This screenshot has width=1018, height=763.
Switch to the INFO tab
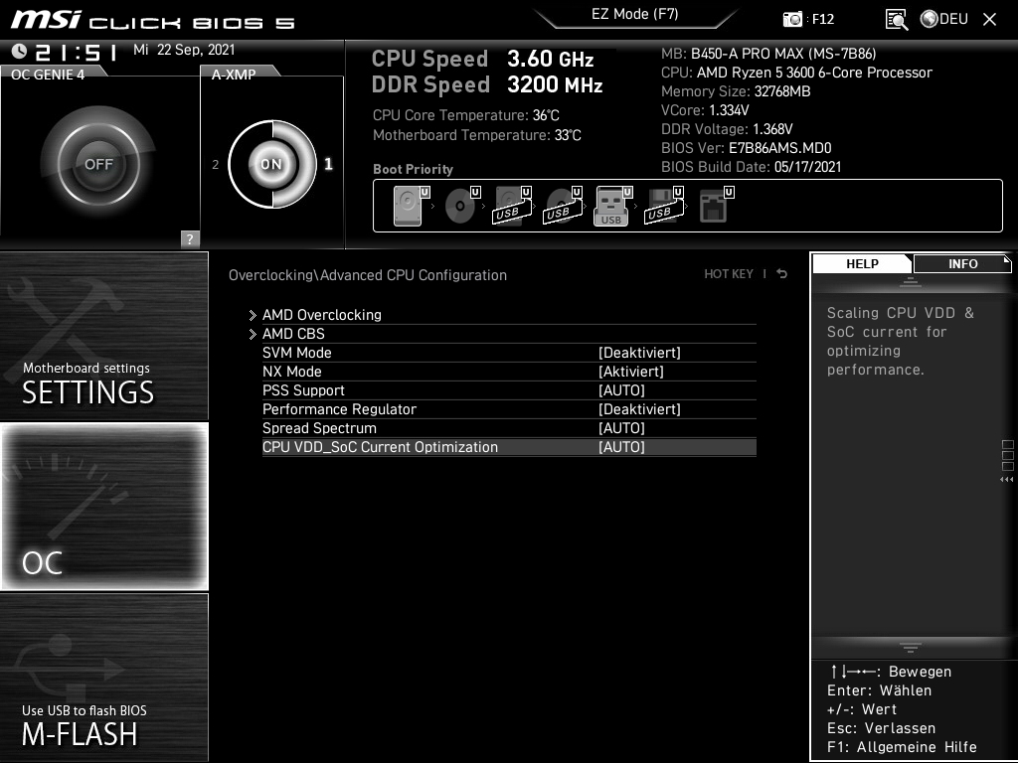tap(961, 263)
